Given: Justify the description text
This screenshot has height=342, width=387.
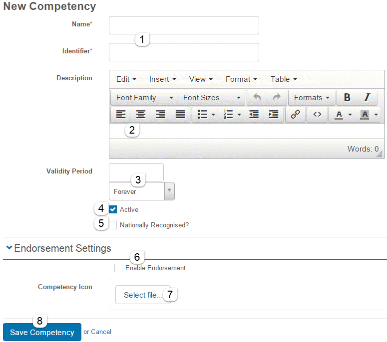Looking at the screenshot, I should 180,115.
